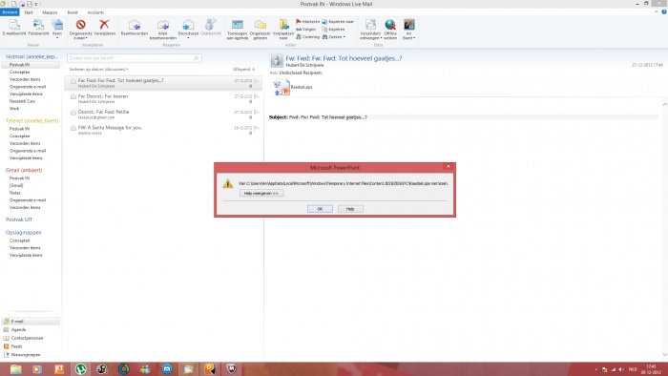Click the Verplaatsen naar move icon
Image resolution: width=668 pixels, height=376 pixels.
(283, 25)
